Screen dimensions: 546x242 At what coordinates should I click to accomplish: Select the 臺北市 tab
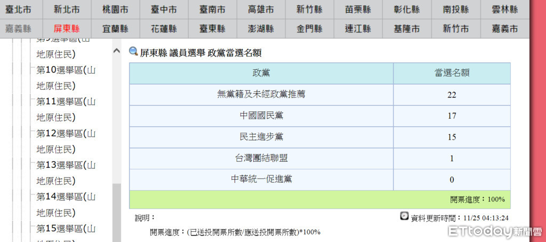pos(18,10)
